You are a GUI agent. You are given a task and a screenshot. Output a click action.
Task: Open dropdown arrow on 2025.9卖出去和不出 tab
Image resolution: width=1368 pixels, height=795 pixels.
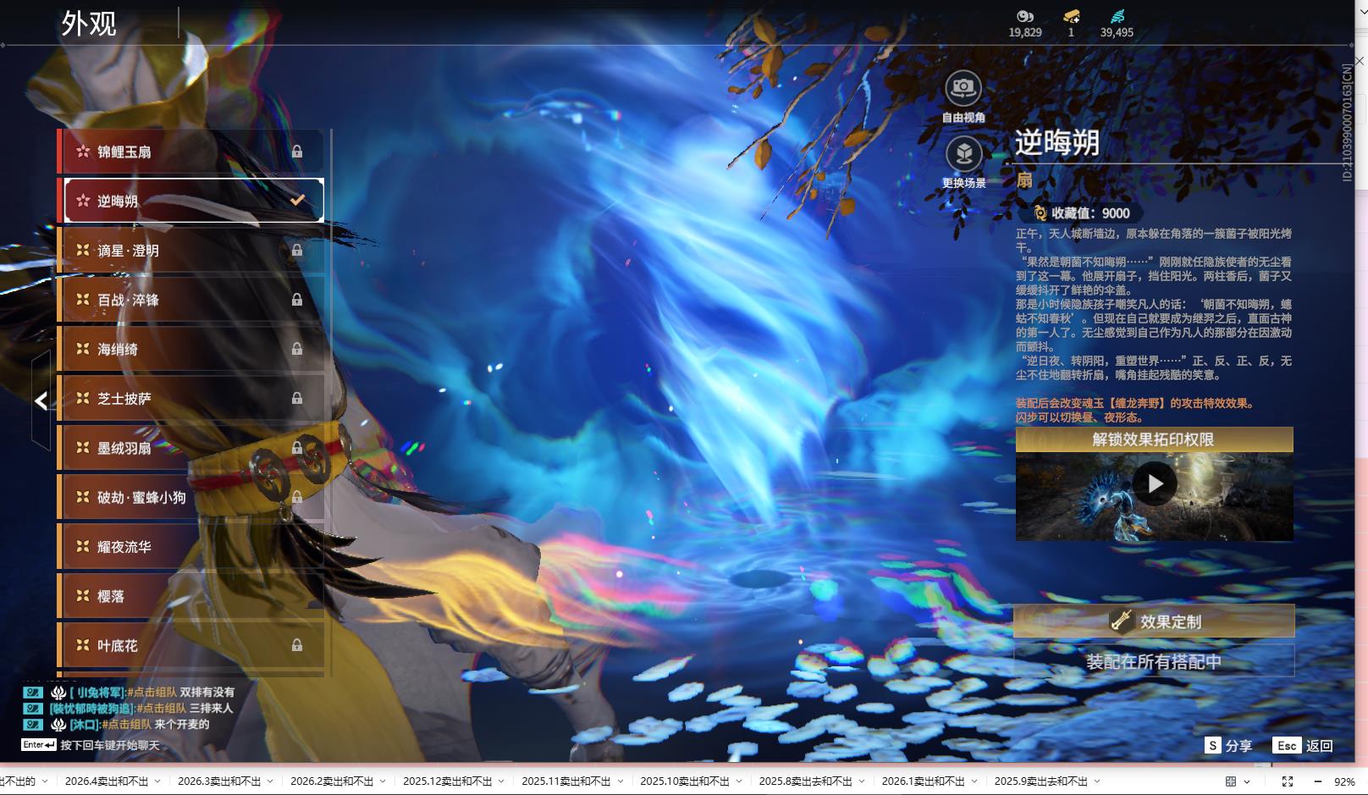(x=1097, y=781)
